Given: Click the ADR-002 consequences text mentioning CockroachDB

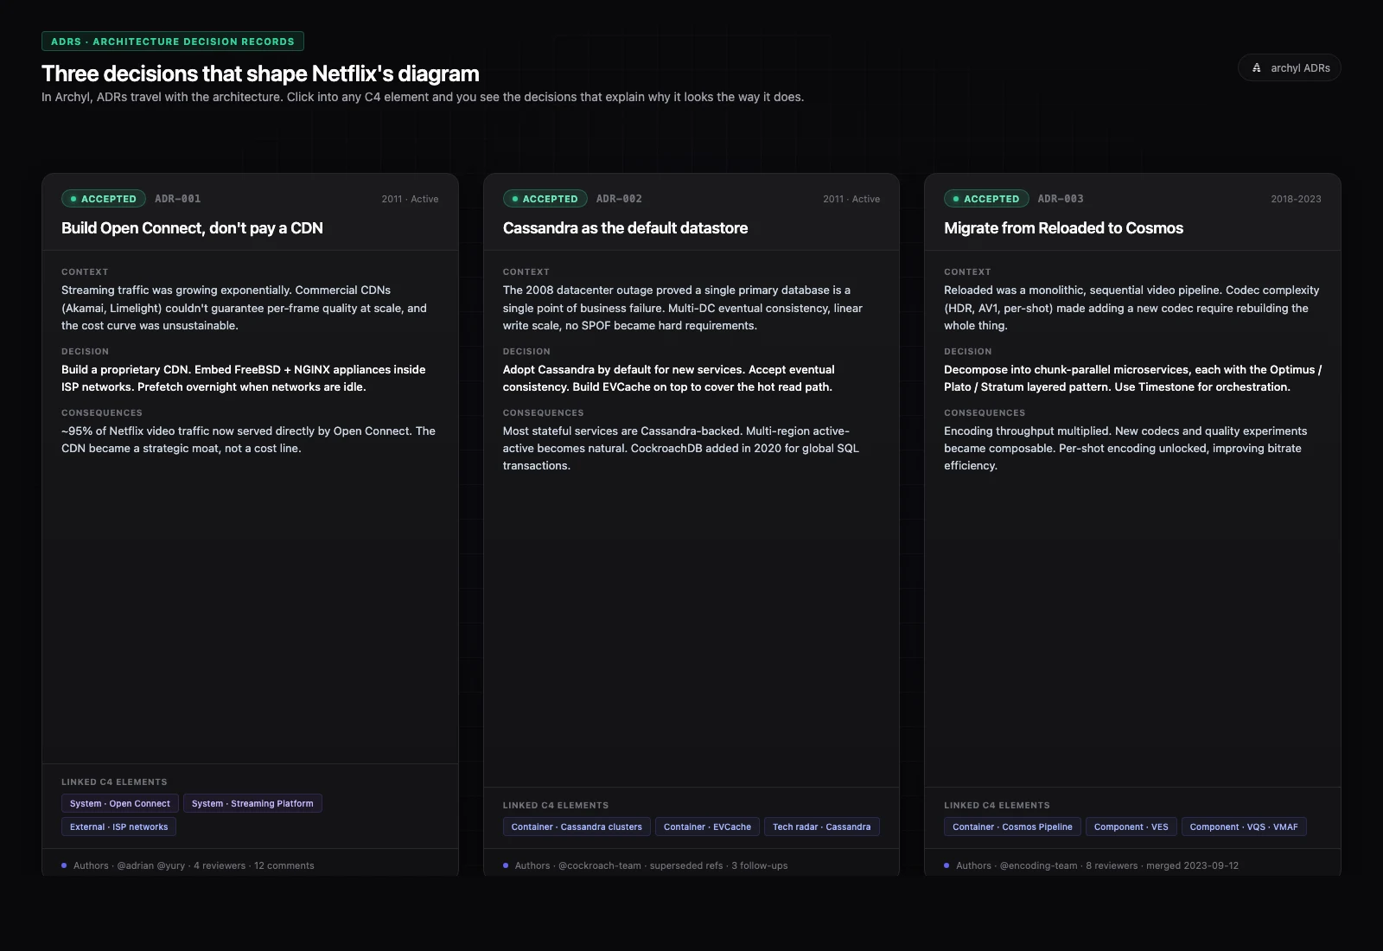Looking at the screenshot, I should (681, 448).
